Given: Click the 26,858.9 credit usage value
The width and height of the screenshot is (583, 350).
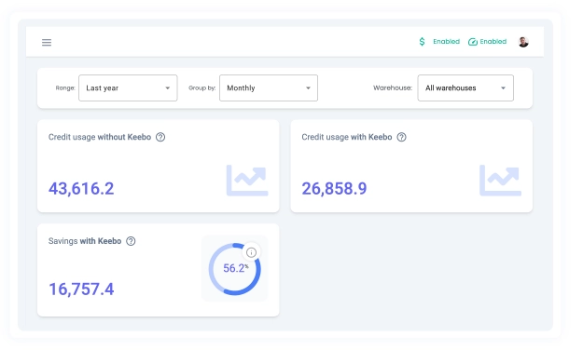Looking at the screenshot, I should [x=334, y=189].
